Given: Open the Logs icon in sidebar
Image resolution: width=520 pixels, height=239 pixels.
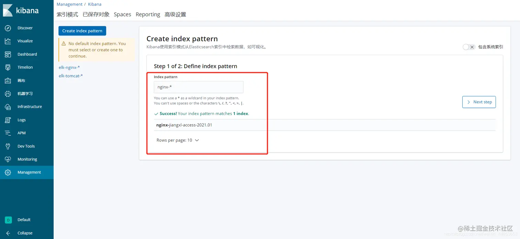Looking at the screenshot, I should (x=8, y=120).
